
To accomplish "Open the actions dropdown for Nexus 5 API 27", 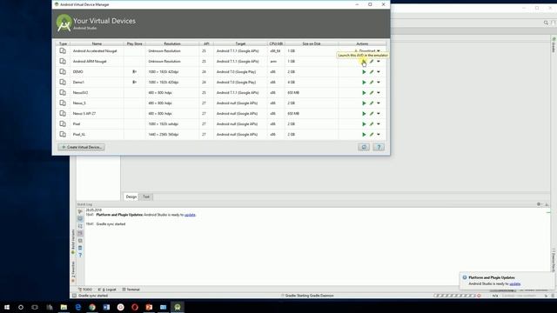I will (379, 114).
